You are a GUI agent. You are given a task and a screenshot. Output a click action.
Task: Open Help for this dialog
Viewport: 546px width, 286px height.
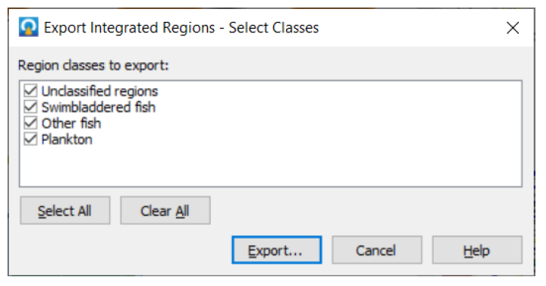pyautogui.click(x=477, y=250)
